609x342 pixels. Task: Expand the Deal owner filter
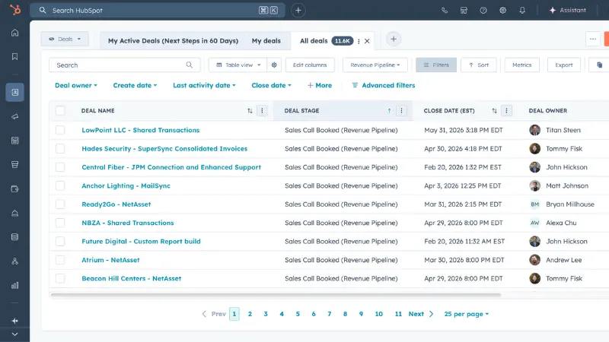click(x=75, y=85)
